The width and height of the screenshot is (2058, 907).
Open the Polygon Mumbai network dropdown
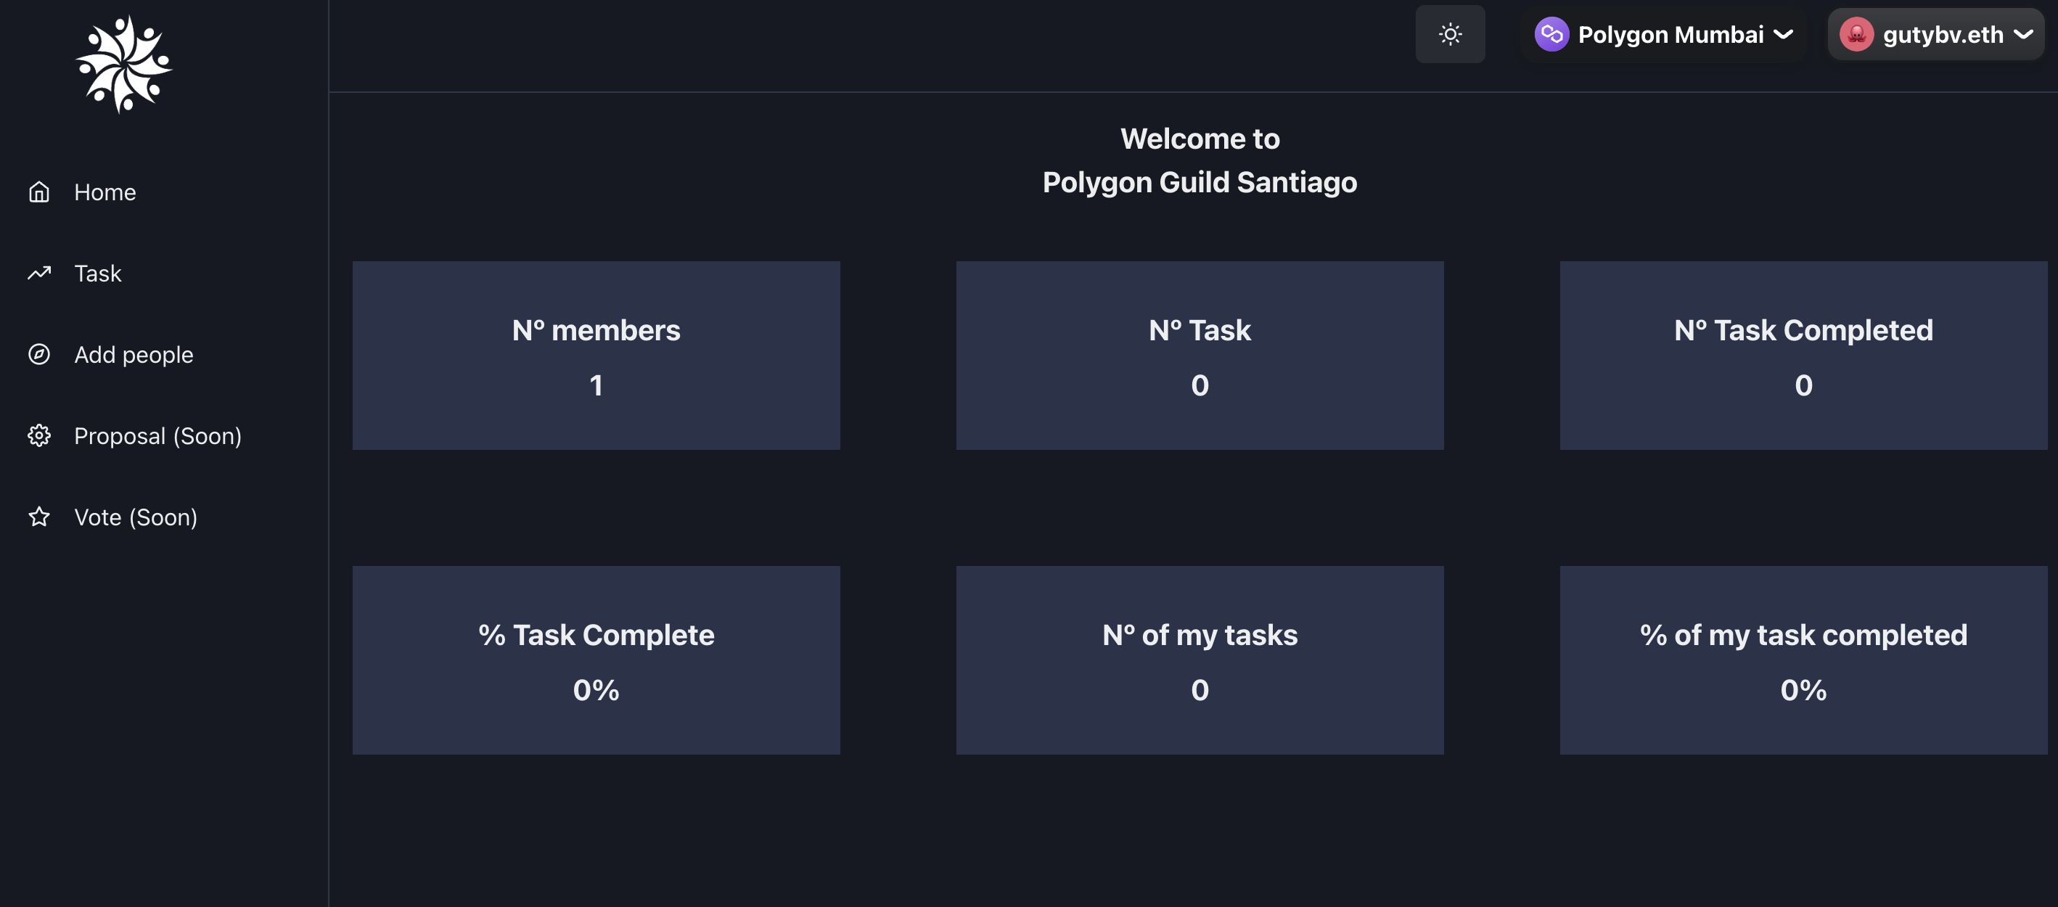1670,34
